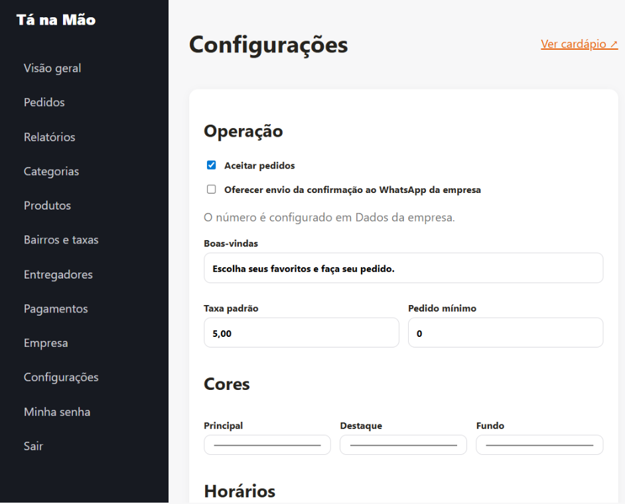Navigate to Bairros e taxas
Viewport: 625px width, 504px height.
pos(61,240)
